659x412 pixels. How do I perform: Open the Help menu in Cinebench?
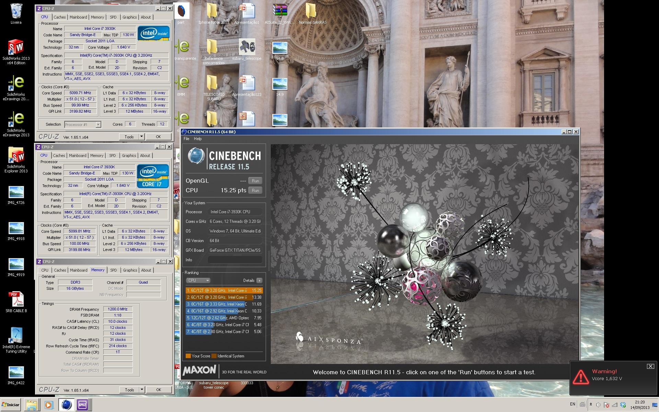tap(198, 139)
